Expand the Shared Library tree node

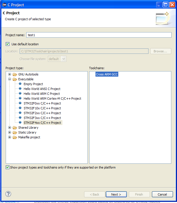9,127
